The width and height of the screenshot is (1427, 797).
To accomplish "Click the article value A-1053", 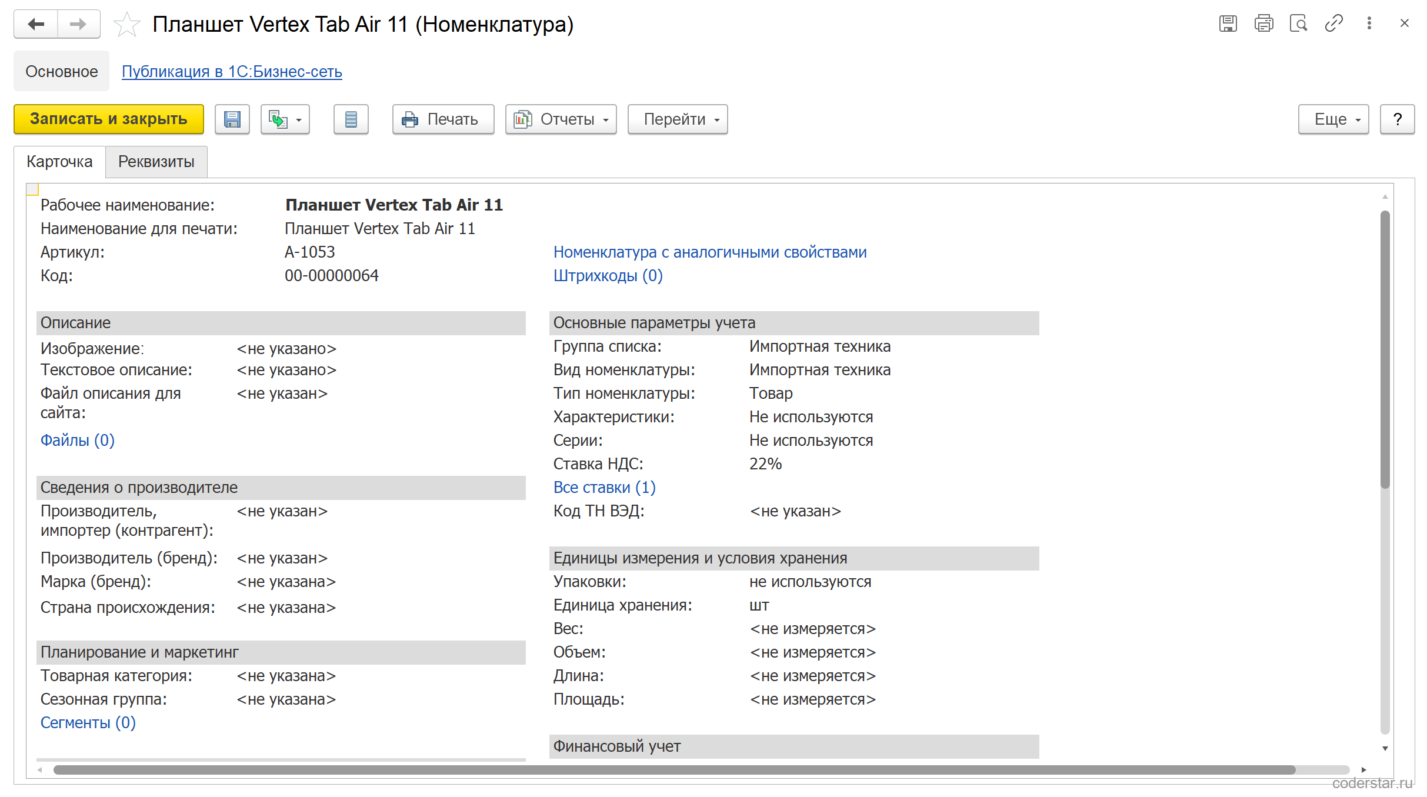I will pyautogui.click(x=310, y=252).
